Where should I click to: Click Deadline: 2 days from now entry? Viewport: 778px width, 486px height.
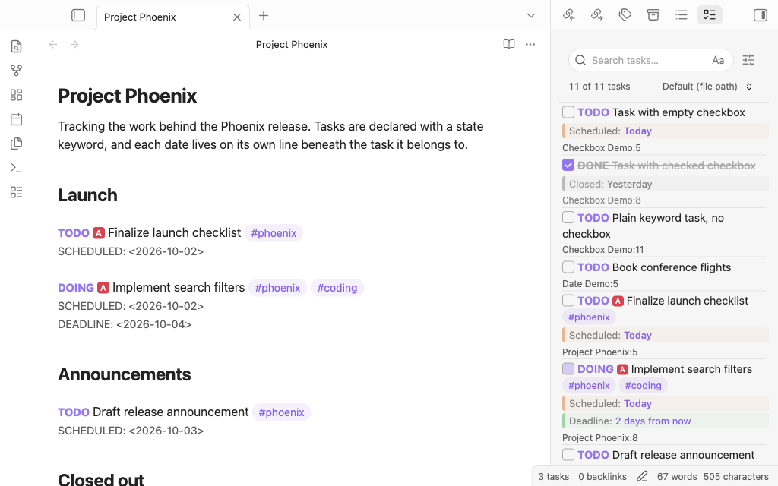pos(666,421)
